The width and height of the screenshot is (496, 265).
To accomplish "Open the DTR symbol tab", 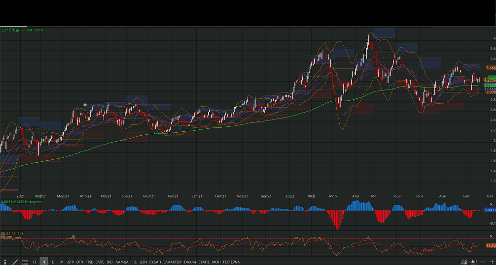I will pyautogui.click(x=80, y=262).
